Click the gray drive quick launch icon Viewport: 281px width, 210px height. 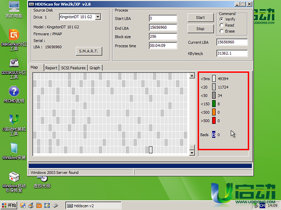pyautogui.click(x=55, y=205)
